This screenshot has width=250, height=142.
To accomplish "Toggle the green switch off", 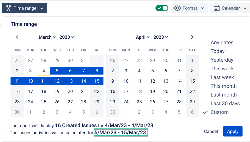I will [x=162, y=8].
